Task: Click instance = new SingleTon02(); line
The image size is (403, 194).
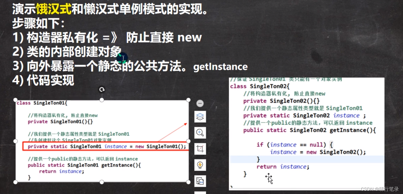Action: click(x=318, y=152)
